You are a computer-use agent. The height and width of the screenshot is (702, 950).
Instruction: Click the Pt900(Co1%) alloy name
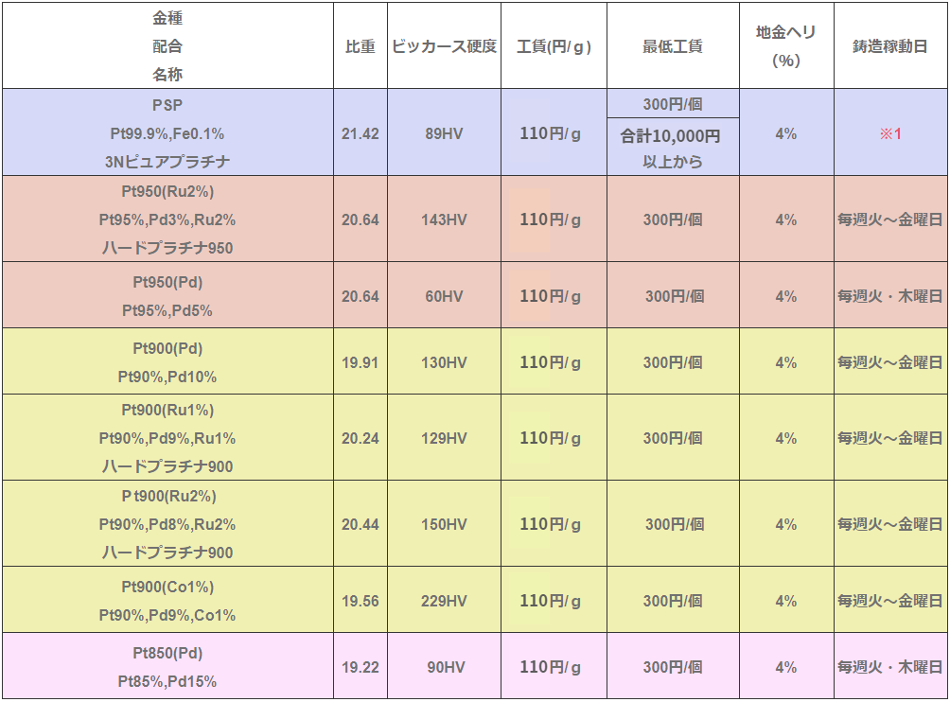pyautogui.click(x=167, y=587)
